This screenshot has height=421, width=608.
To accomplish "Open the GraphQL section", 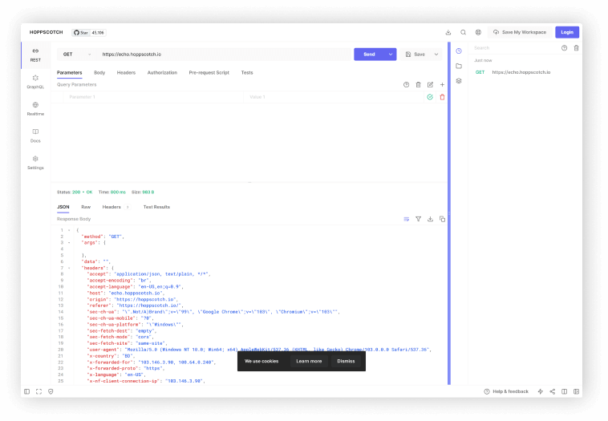I will pos(35,82).
